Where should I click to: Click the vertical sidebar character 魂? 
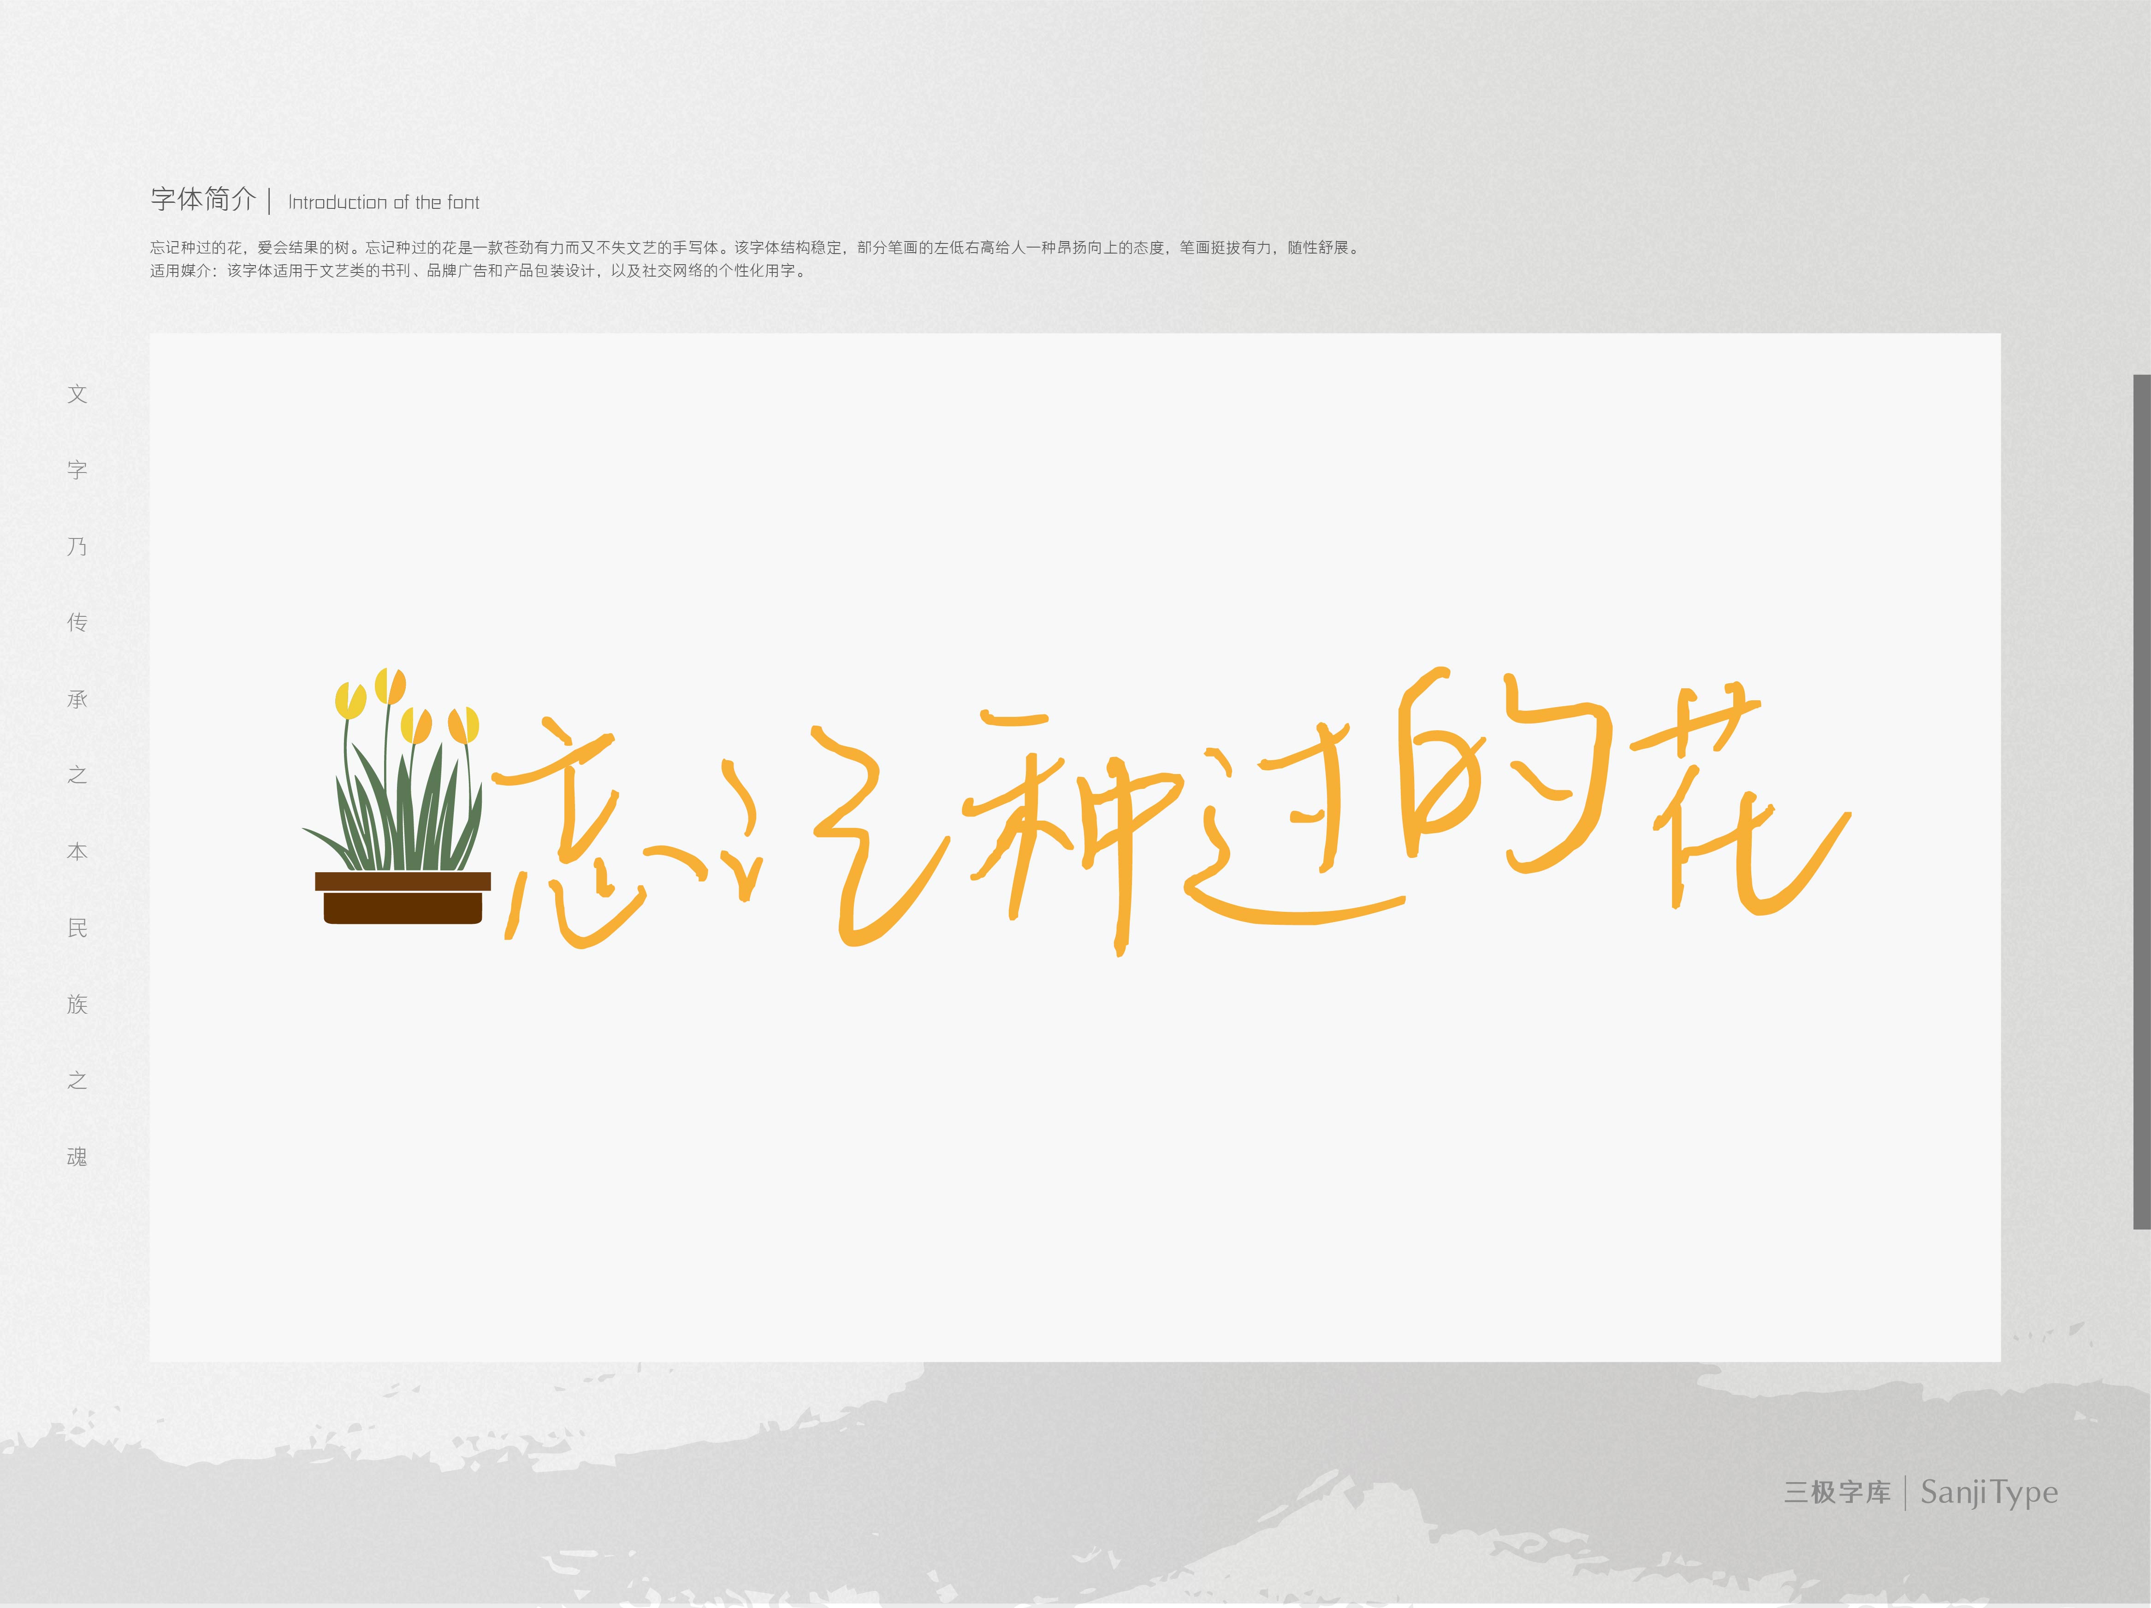pyautogui.click(x=77, y=1157)
